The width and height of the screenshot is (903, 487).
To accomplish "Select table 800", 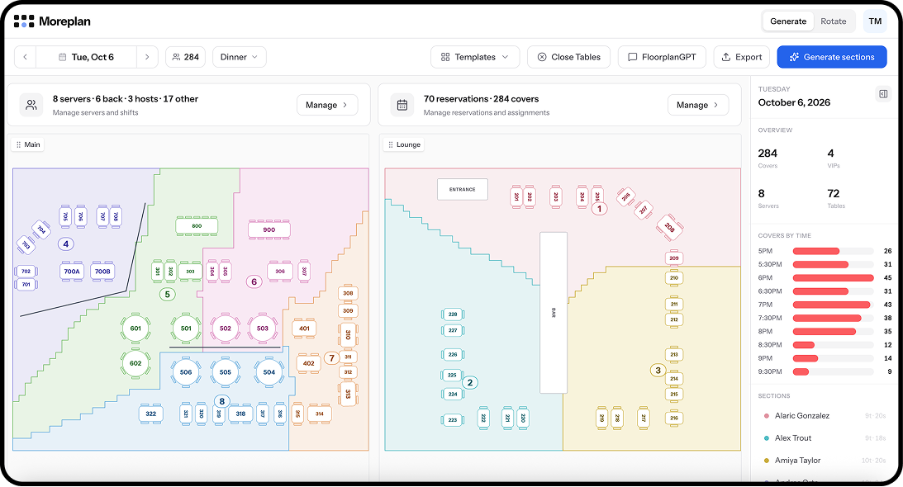I will (x=197, y=226).
